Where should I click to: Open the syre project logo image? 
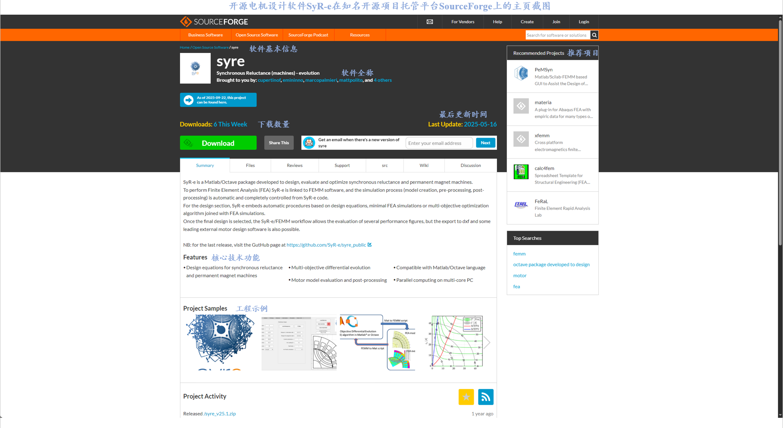[x=195, y=68]
